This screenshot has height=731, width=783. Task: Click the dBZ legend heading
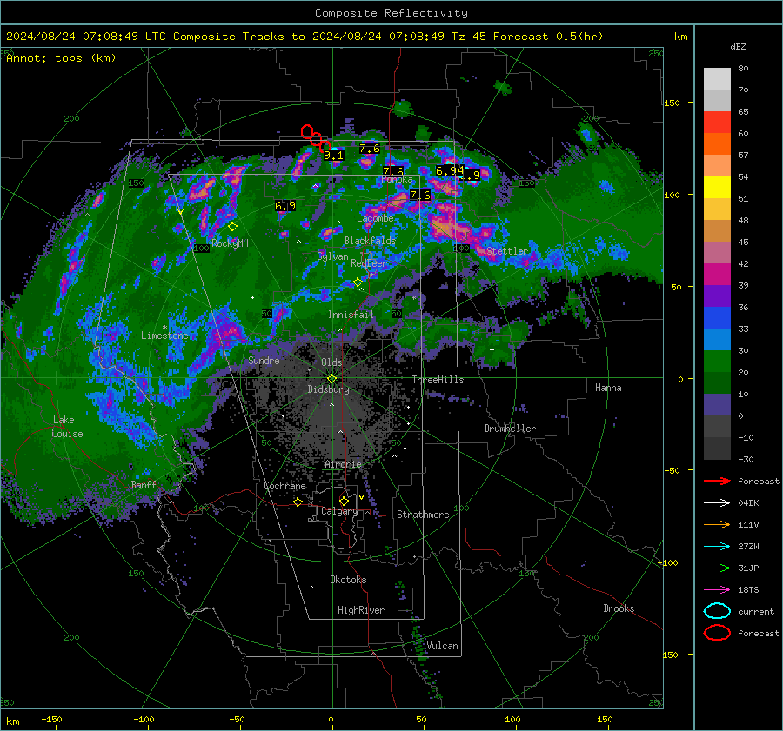(x=738, y=46)
